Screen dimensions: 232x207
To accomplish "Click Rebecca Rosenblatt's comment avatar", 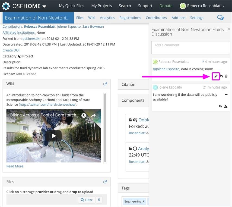I will click(155, 62).
